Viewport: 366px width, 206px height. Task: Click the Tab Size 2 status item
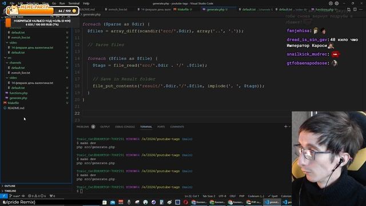[x=209, y=196]
